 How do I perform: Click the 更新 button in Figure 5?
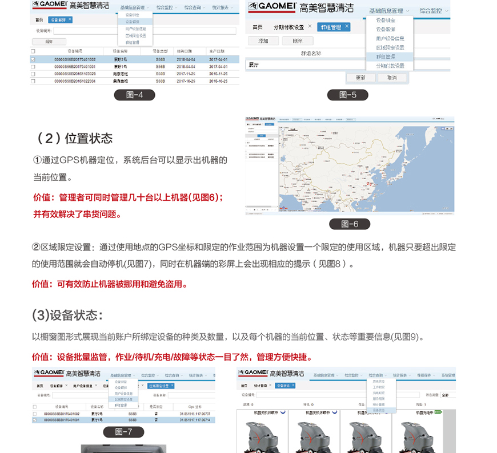click(360, 78)
